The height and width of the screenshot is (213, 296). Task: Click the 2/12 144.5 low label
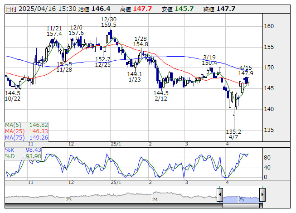[161, 96]
